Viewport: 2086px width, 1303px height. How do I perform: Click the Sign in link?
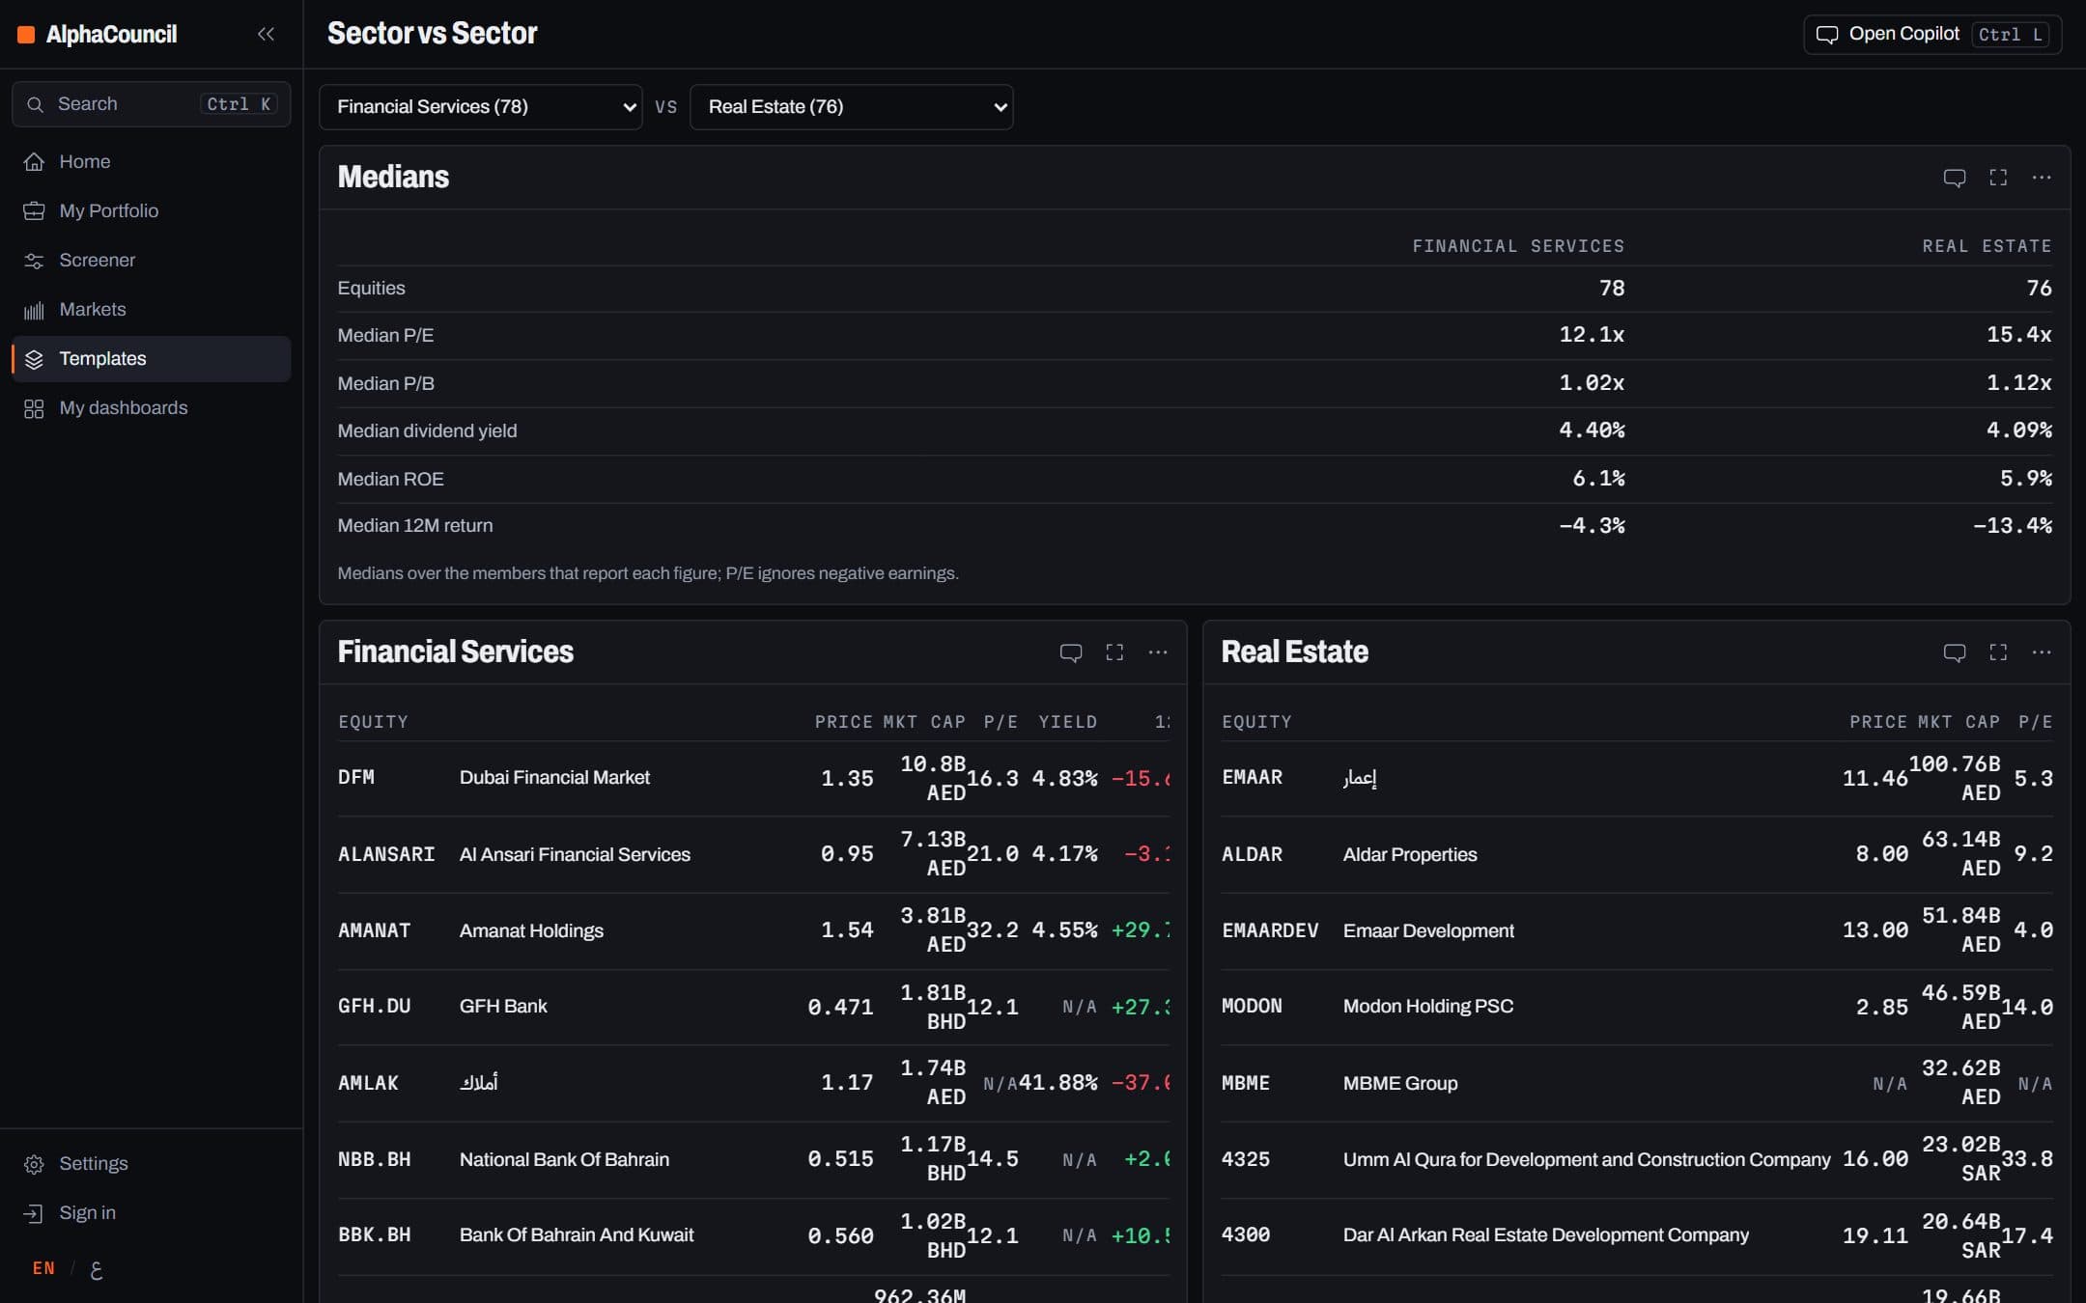tap(151, 1213)
